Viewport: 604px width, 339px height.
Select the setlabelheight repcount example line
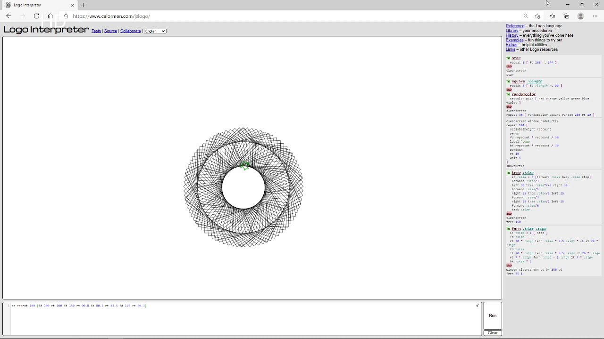pyautogui.click(x=530, y=129)
